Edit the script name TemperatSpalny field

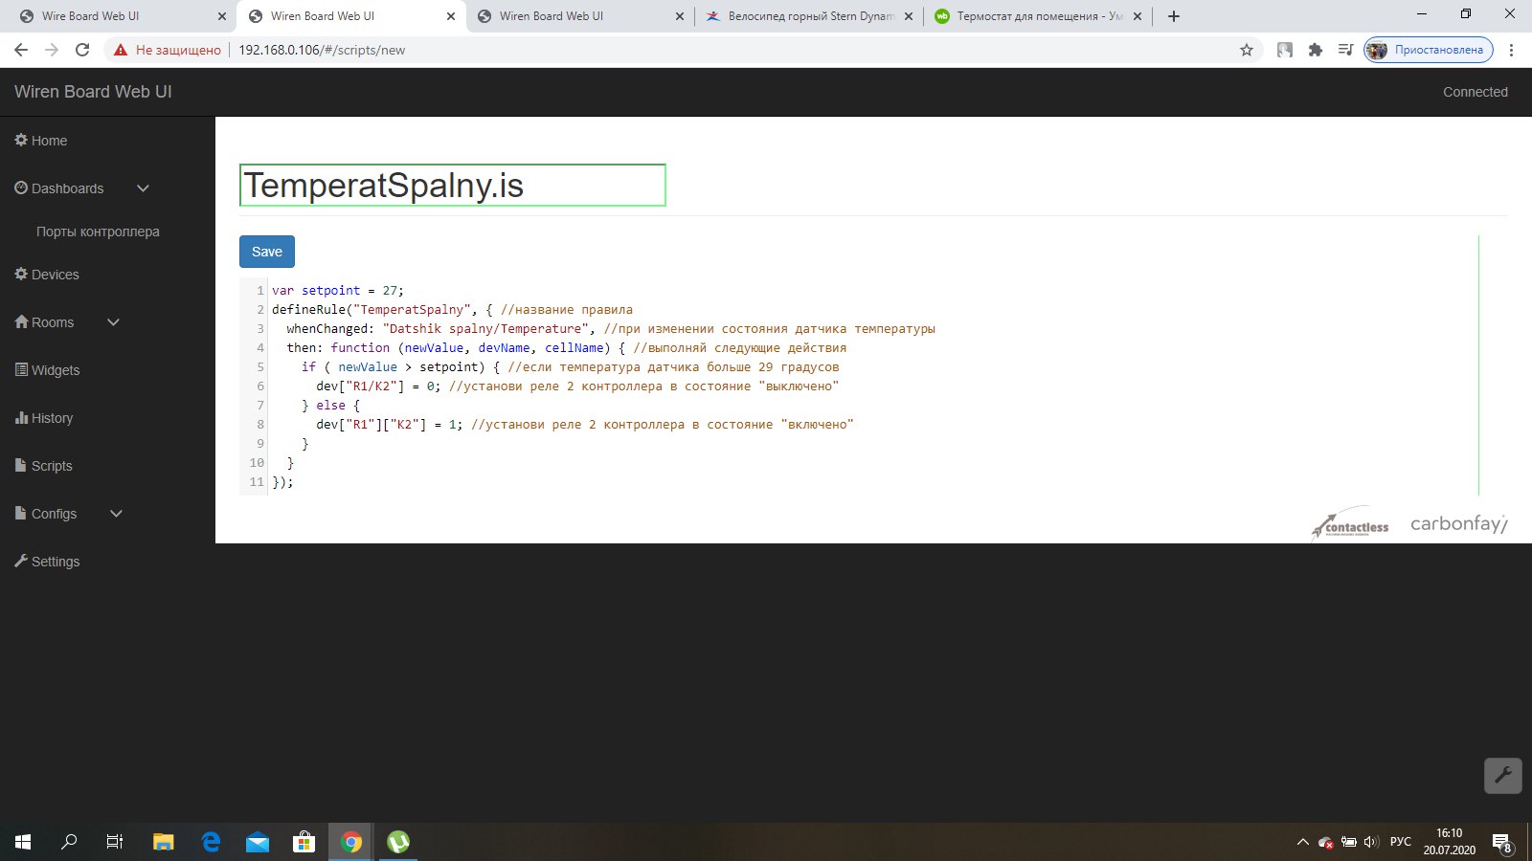click(452, 186)
